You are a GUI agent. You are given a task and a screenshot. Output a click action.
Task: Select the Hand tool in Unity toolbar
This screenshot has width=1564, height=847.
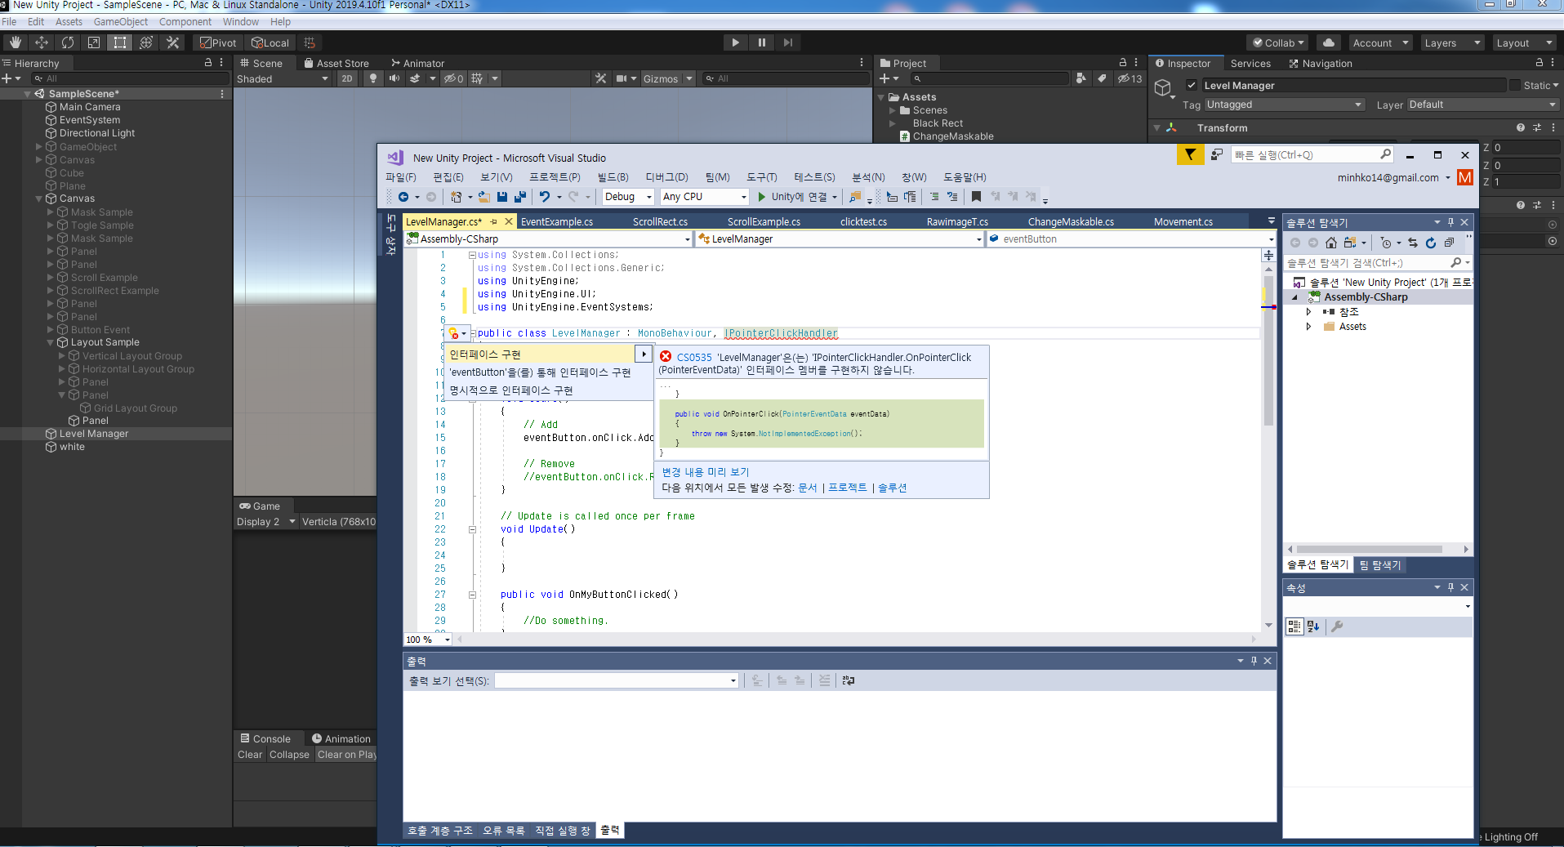pyautogui.click(x=16, y=42)
